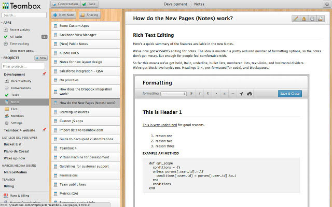Click the padlock icon in note header
The image size is (332, 207).
(x=304, y=19)
